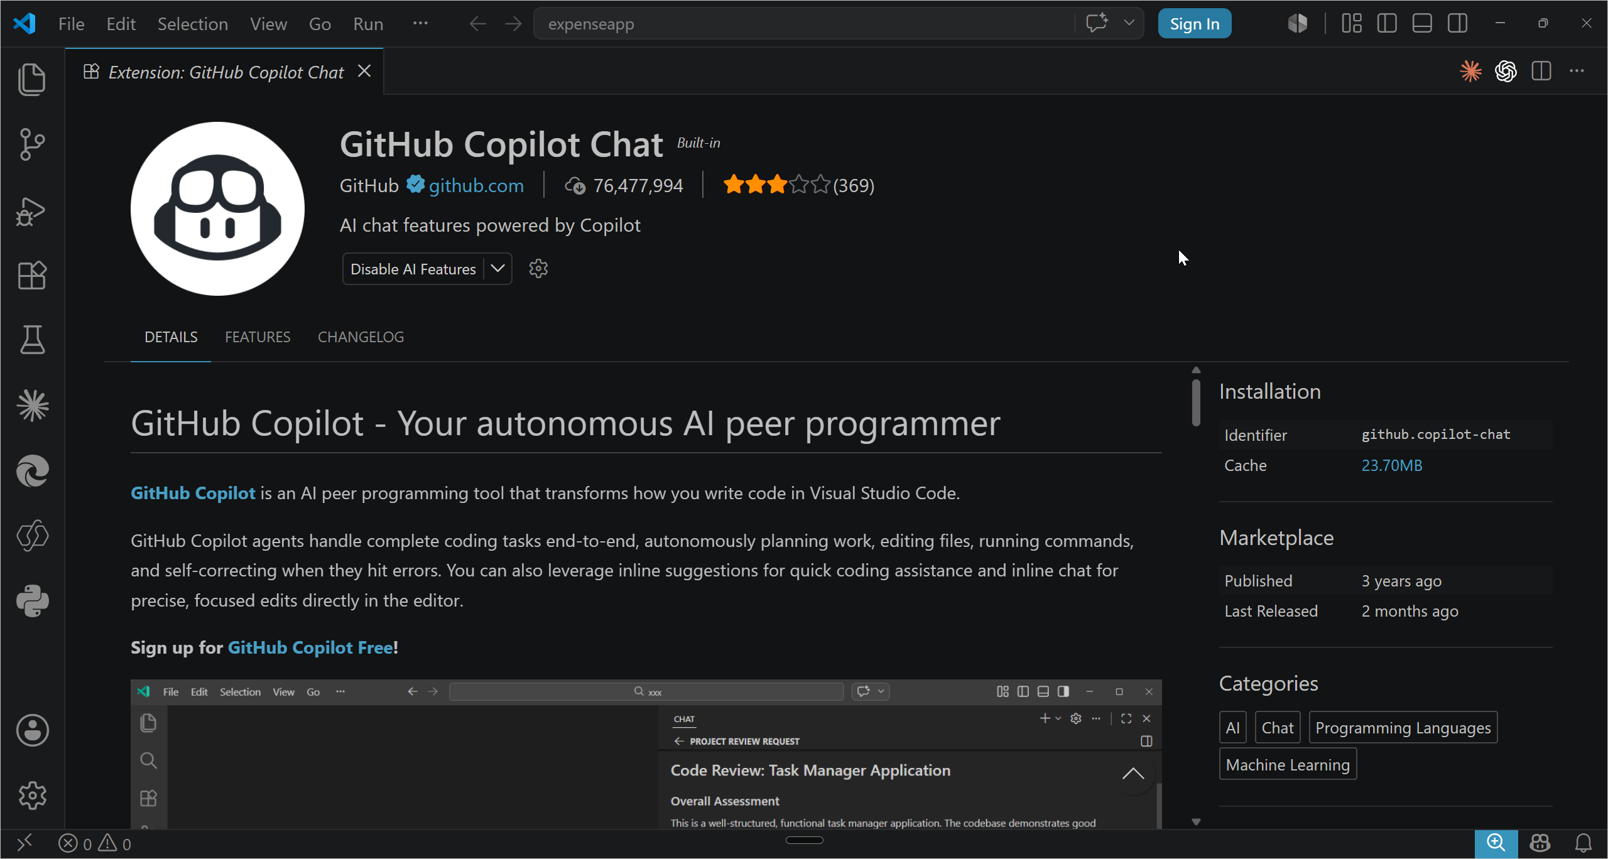The width and height of the screenshot is (1608, 859).
Task: Click the 23.70MB cache size link
Action: [x=1392, y=465]
